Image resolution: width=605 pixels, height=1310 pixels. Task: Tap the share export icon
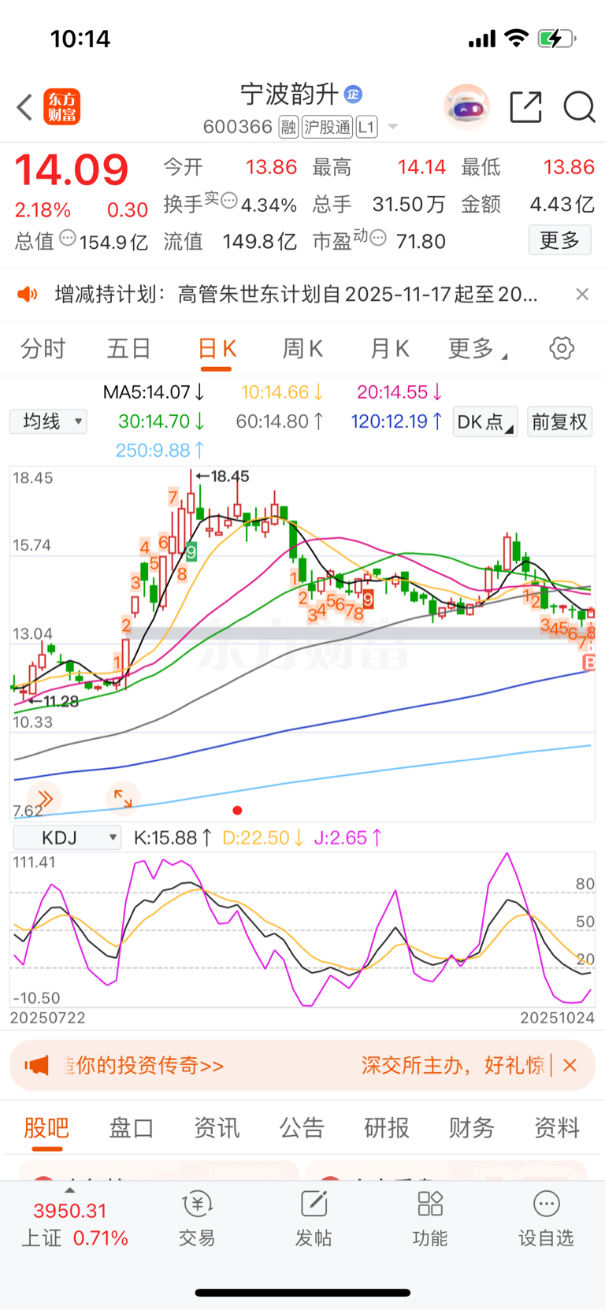point(525,107)
